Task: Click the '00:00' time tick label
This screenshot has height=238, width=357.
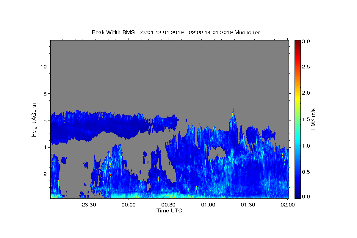Action: [129, 205]
